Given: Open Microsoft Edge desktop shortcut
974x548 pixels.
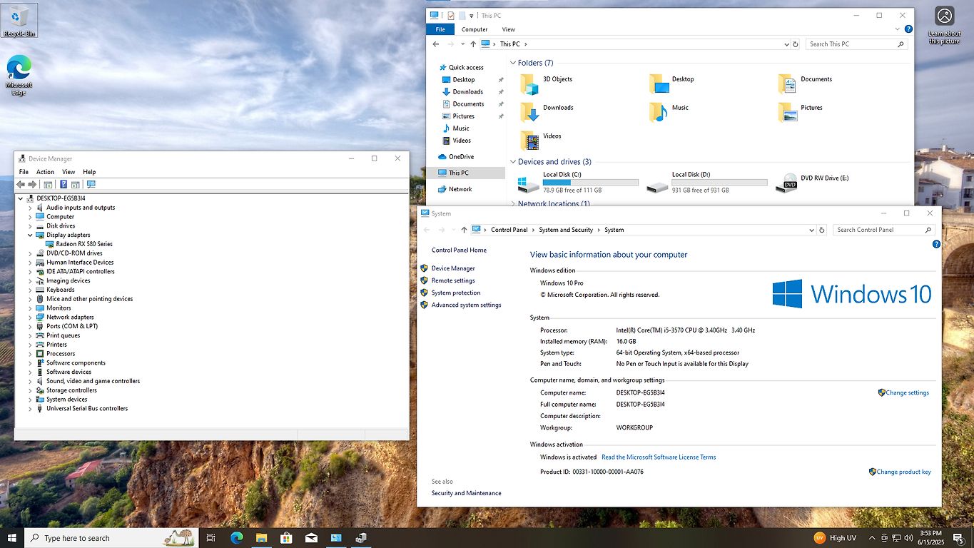Looking at the screenshot, I should click(x=19, y=75).
